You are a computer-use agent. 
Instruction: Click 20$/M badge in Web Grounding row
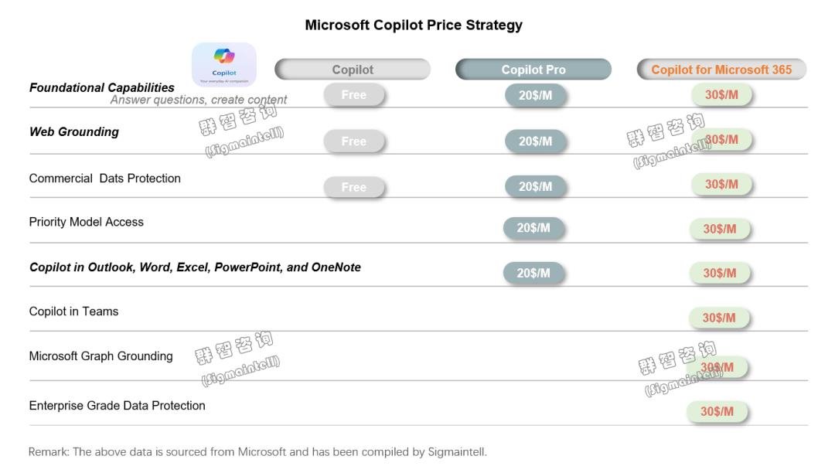[535, 141]
